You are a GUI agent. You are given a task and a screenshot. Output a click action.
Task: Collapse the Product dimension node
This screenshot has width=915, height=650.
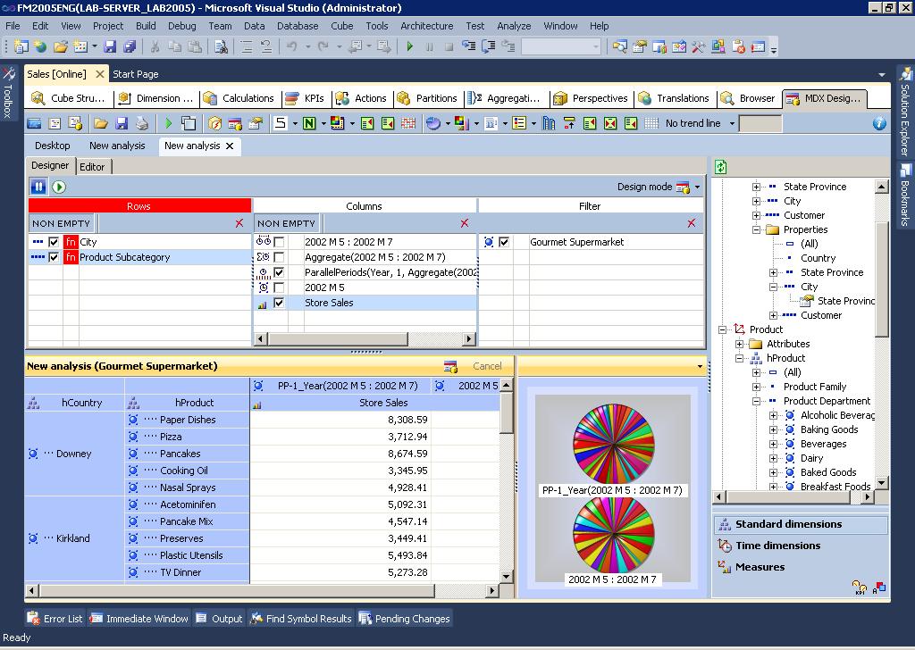[x=722, y=329]
